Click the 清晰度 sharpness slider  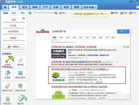pos(14,40)
